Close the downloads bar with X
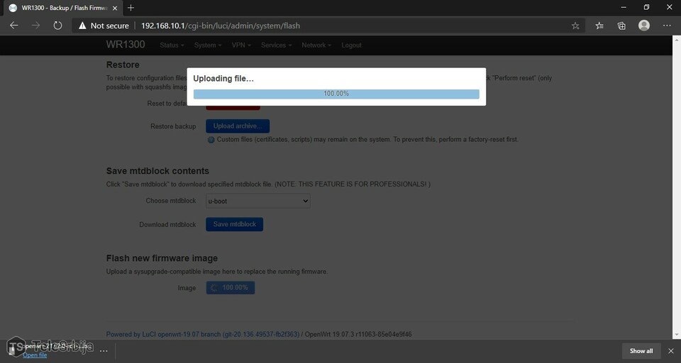The height and width of the screenshot is (363, 681). (671, 351)
